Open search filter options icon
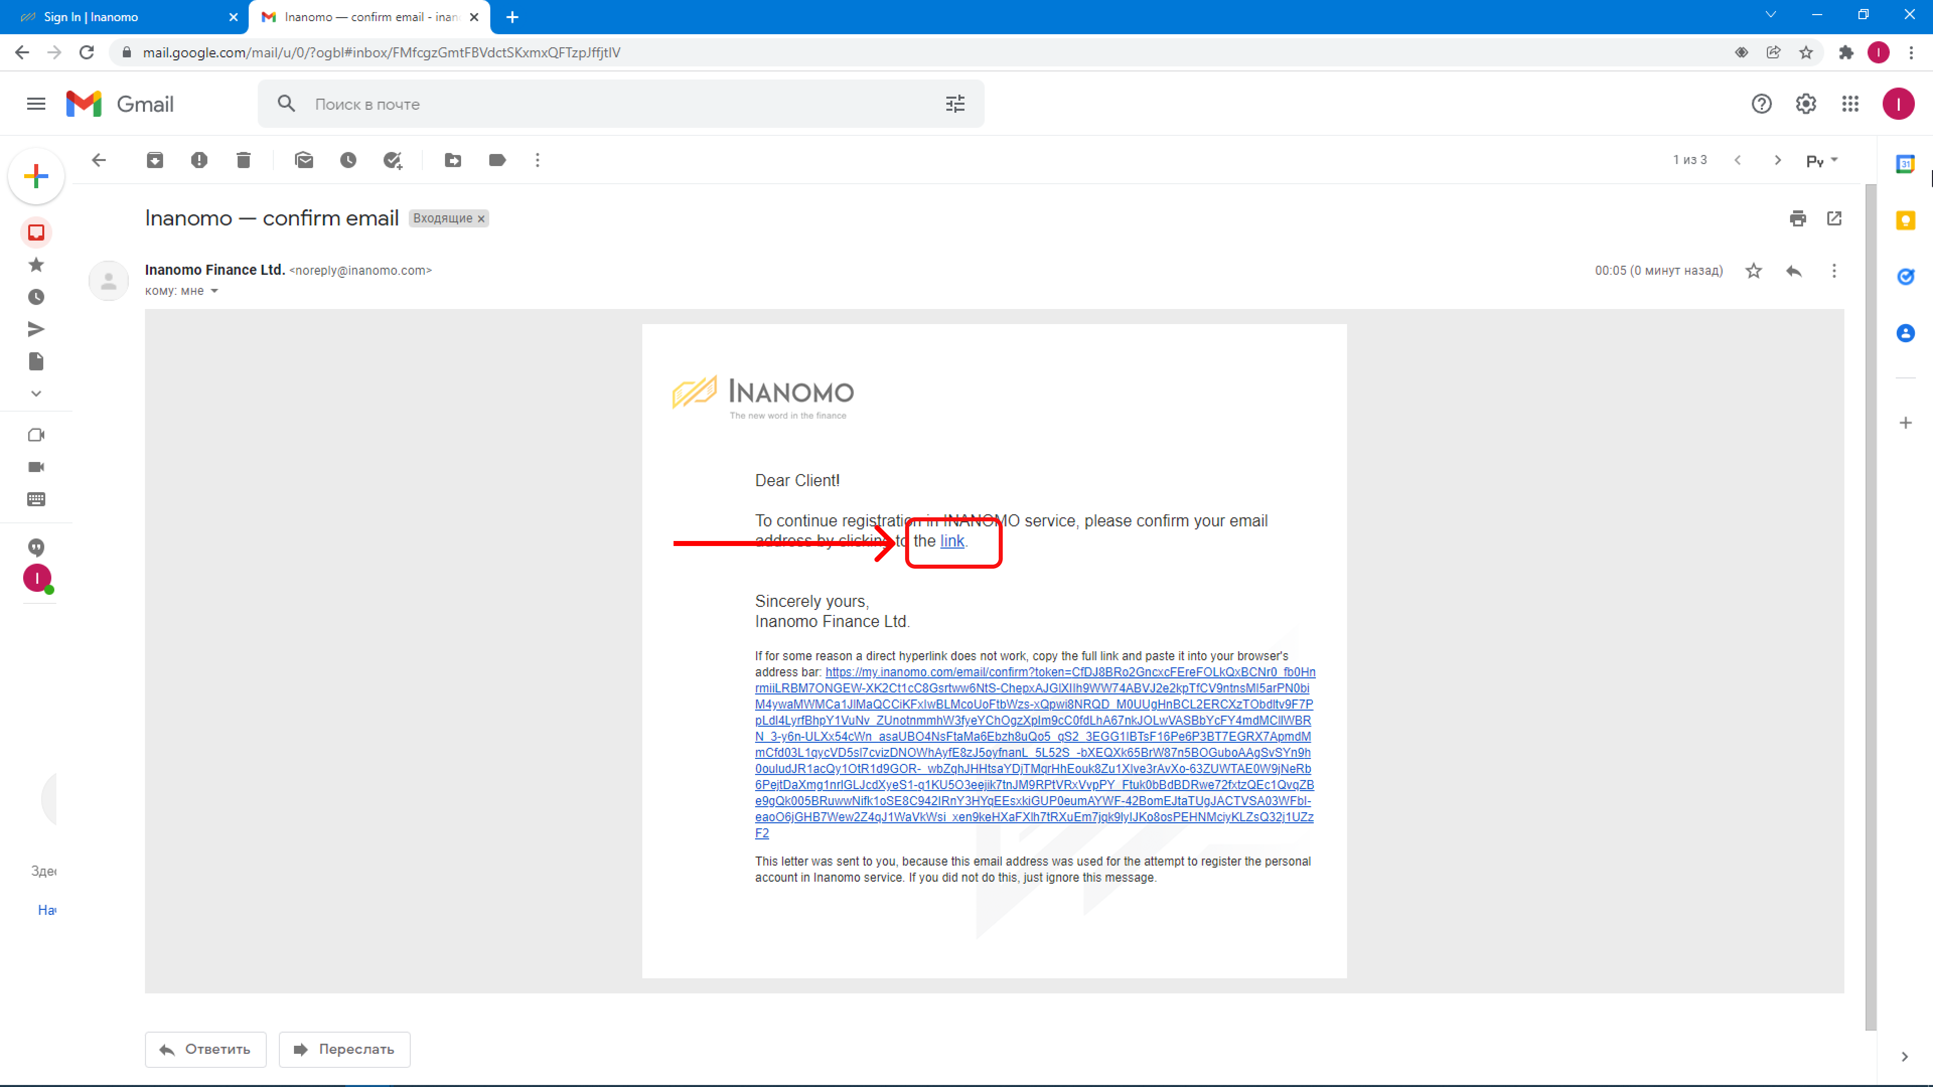Viewport: 1933px width, 1087px height. [954, 104]
